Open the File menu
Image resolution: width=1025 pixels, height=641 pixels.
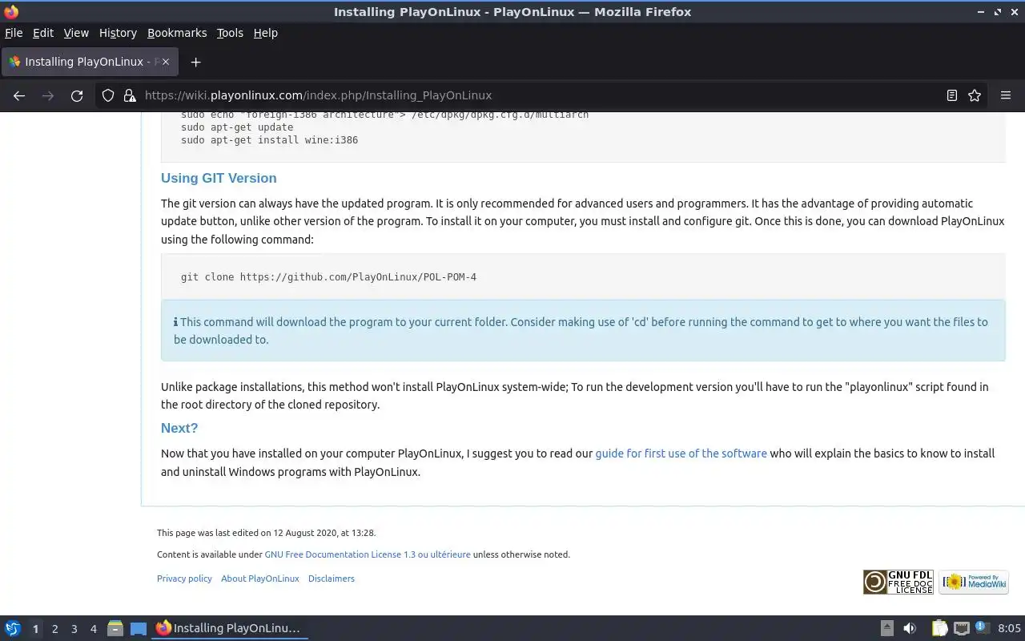(14, 33)
